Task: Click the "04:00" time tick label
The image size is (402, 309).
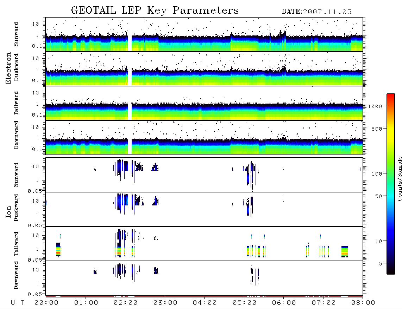Action: pyautogui.click(x=205, y=303)
